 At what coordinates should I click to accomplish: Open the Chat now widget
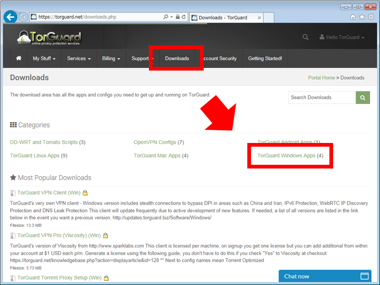tap(325, 276)
